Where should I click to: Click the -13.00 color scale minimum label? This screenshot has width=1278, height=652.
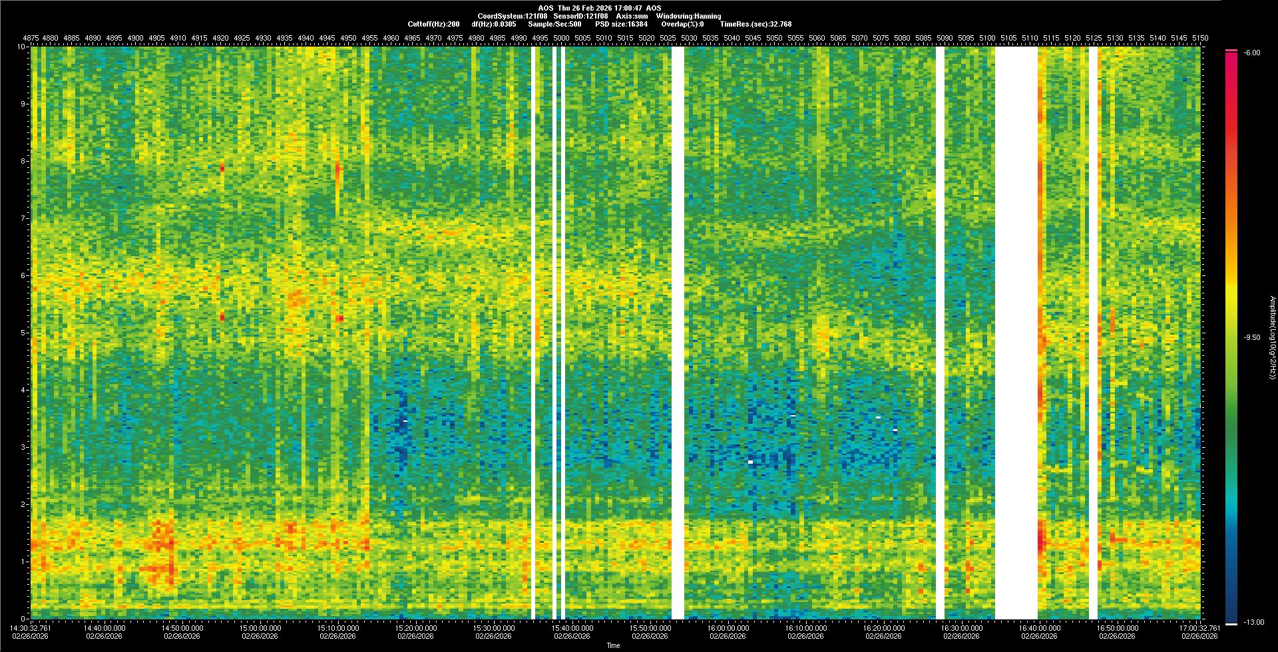tap(1253, 622)
